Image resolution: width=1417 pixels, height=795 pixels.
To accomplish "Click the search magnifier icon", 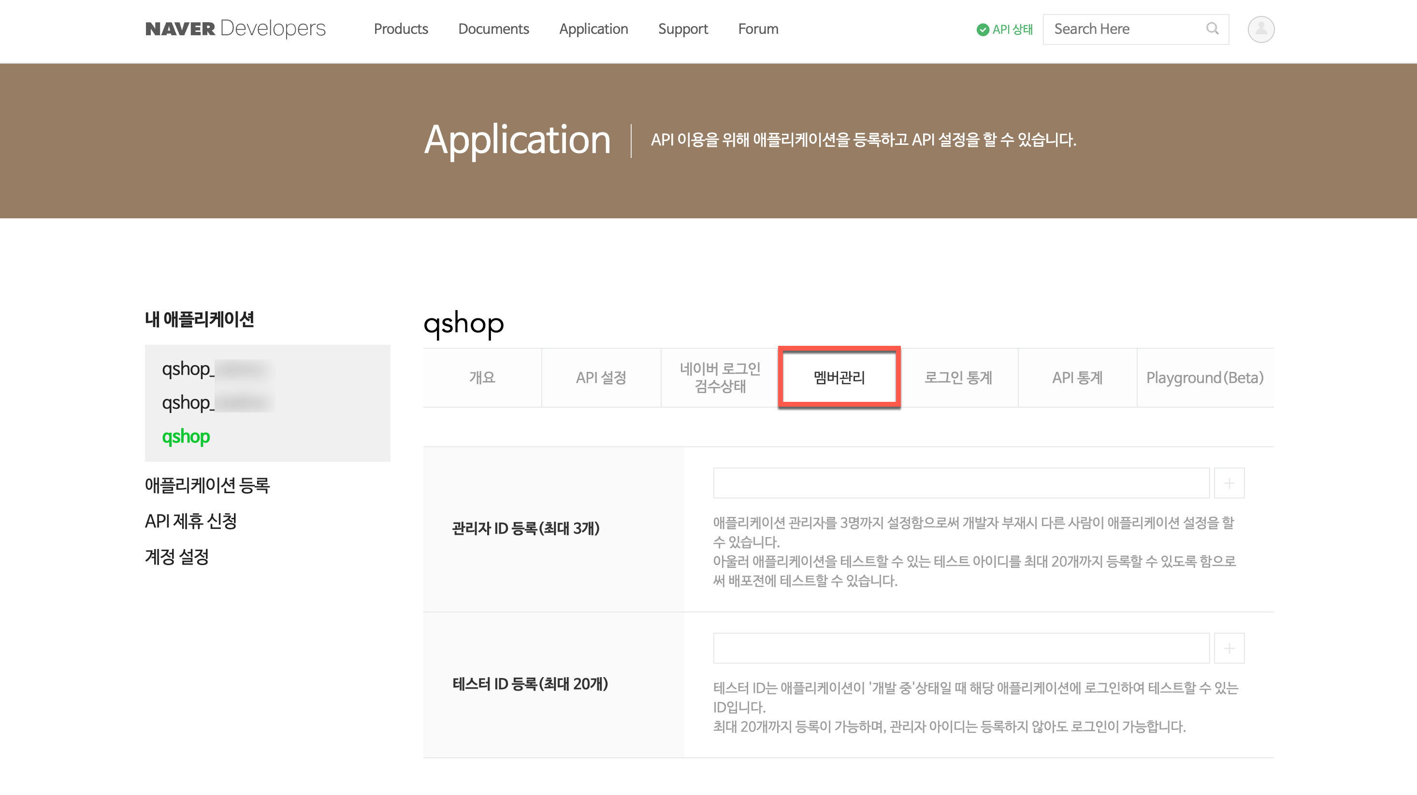I will (x=1212, y=28).
